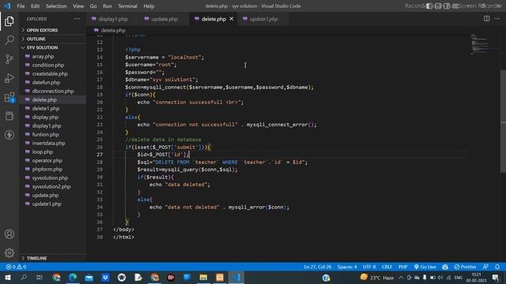Viewport: 506px width, 284px height.
Task: Click the code minimap preview
Action: point(485,43)
